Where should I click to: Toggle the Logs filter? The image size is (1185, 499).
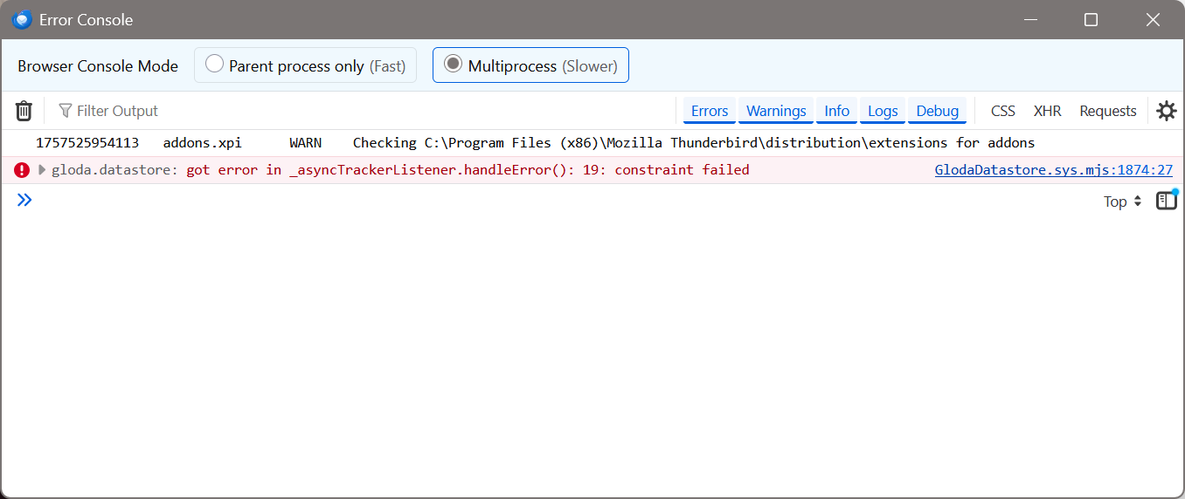click(x=883, y=111)
